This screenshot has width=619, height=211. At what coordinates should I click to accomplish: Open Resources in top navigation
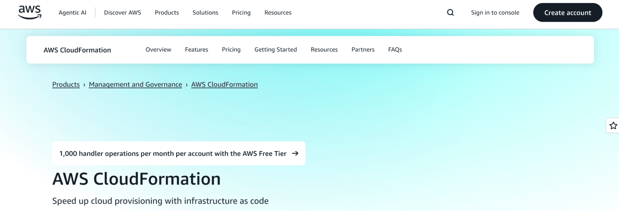click(278, 13)
